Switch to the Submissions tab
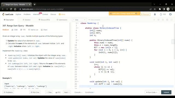The image size is (175, 98). click(62, 20)
